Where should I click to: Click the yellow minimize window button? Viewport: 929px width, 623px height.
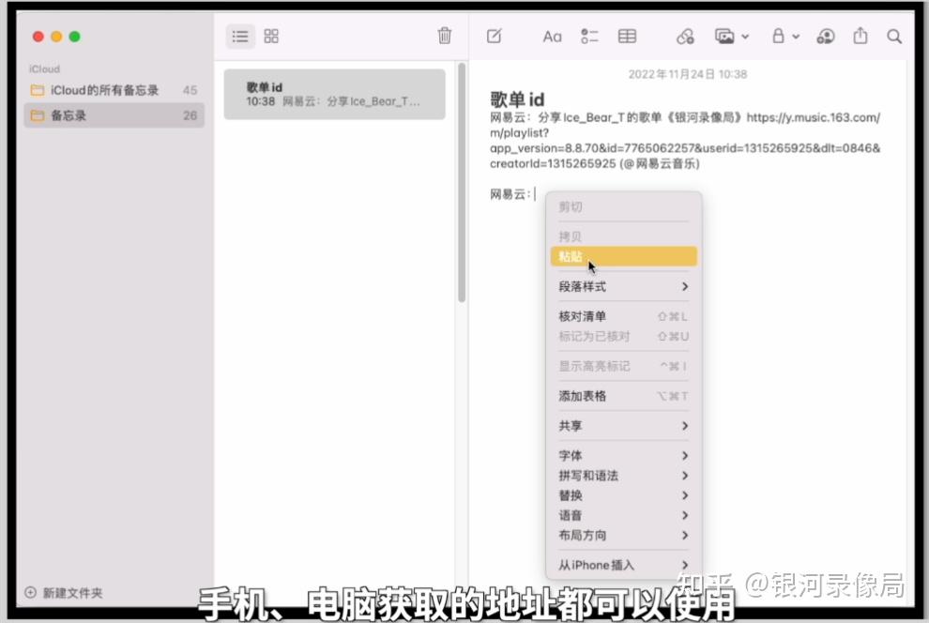[x=57, y=37]
